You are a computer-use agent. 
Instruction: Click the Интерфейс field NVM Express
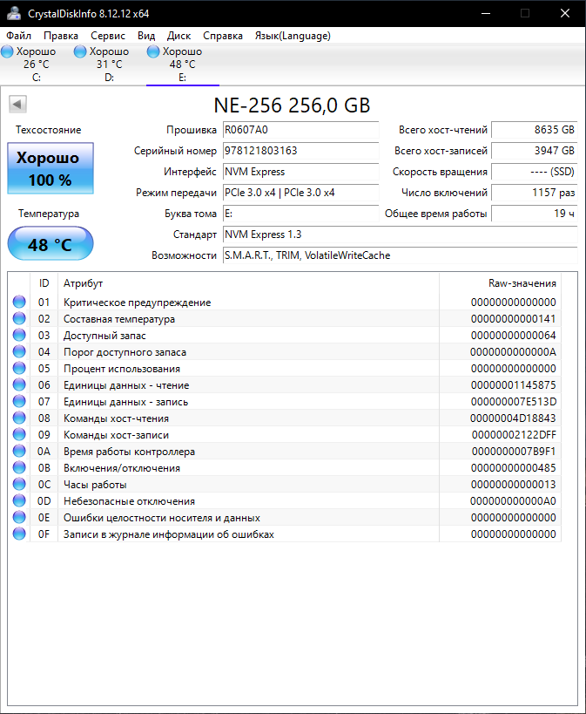coord(300,172)
